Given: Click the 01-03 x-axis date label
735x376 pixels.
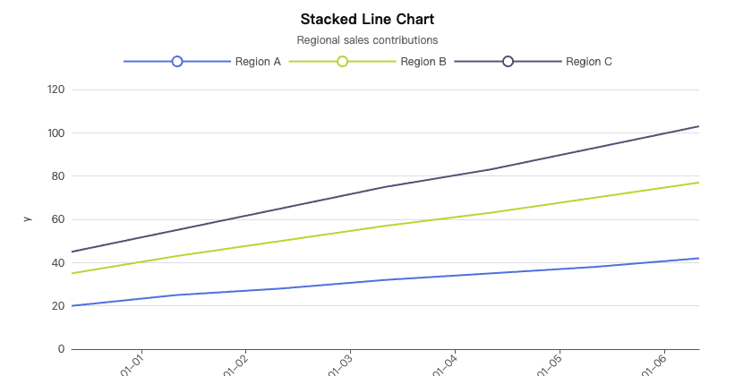Looking at the screenshot, I should point(341,365).
